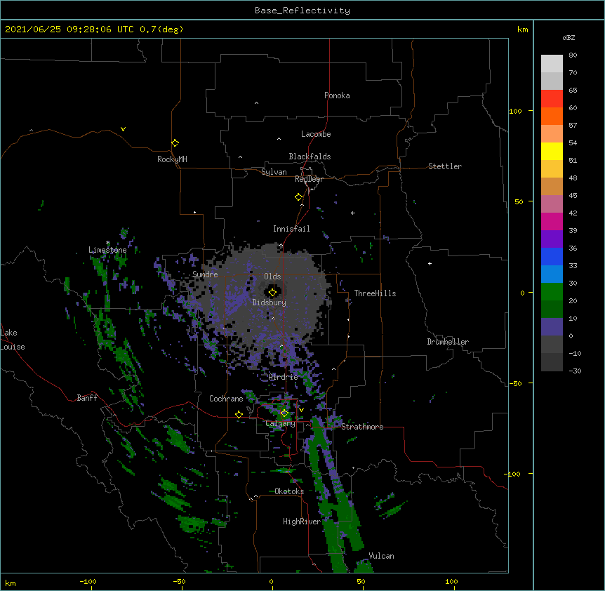Select the yellow diamond marker below Cochrane
This screenshot has height=591, width=605.
[239, 414]
